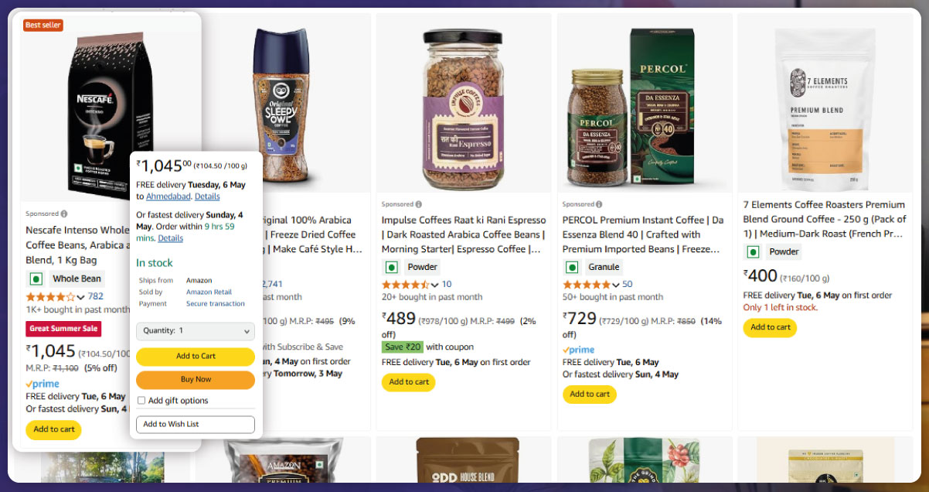Add 7 Elements coffee to cart
Screen dimensions: 929x492
click(x=770, y=327)
